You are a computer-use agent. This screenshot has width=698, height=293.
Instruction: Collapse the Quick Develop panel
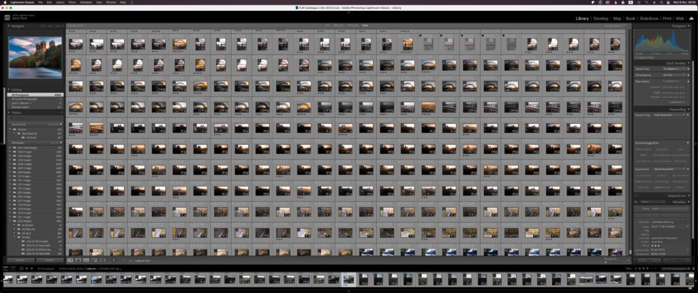(688, 63)
